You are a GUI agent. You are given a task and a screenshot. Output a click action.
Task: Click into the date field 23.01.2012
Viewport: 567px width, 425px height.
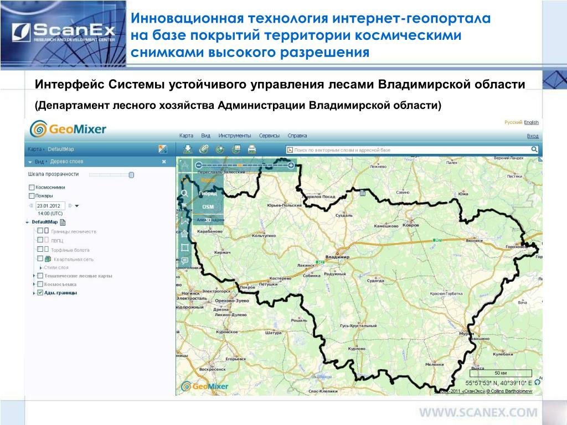50,206
